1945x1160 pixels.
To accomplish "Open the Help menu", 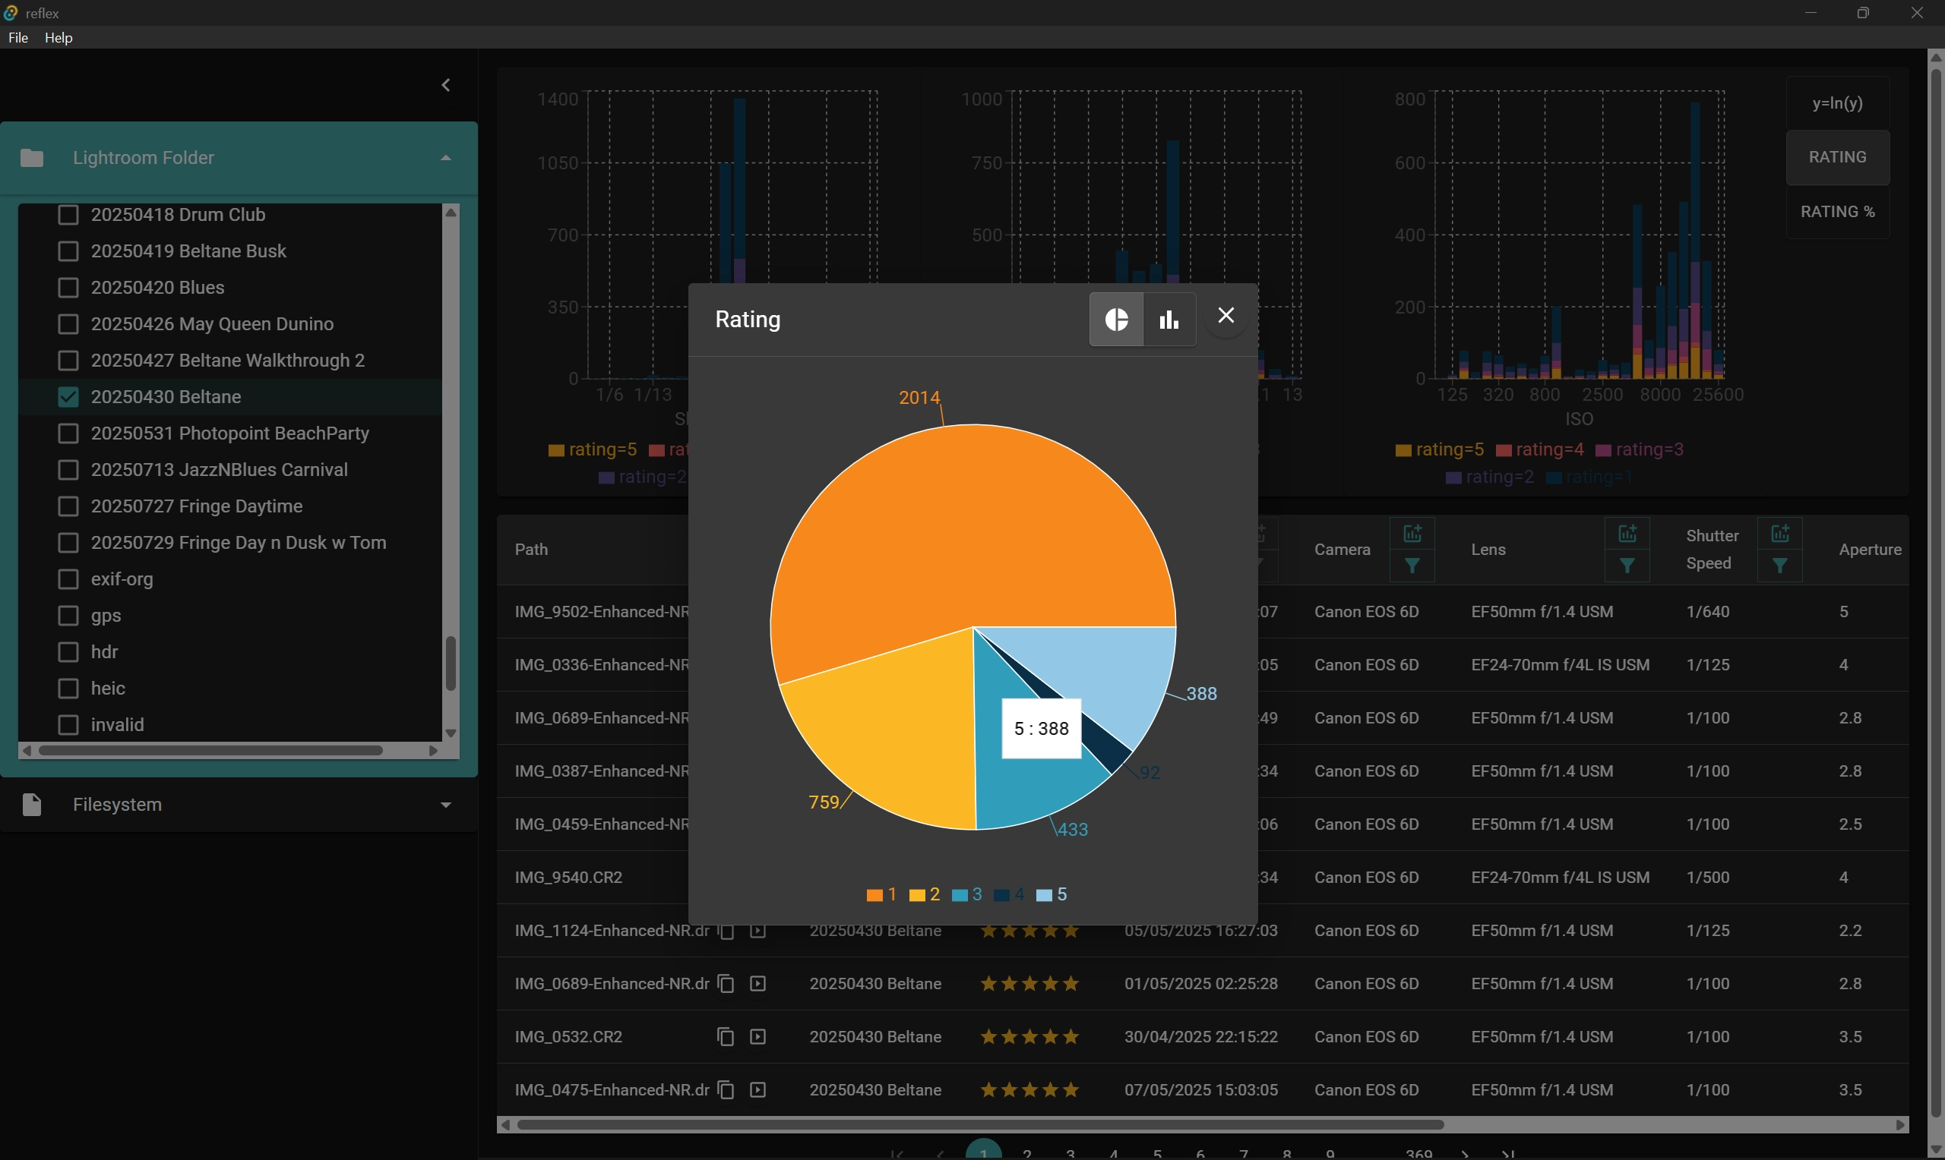I will coord(59,37).
